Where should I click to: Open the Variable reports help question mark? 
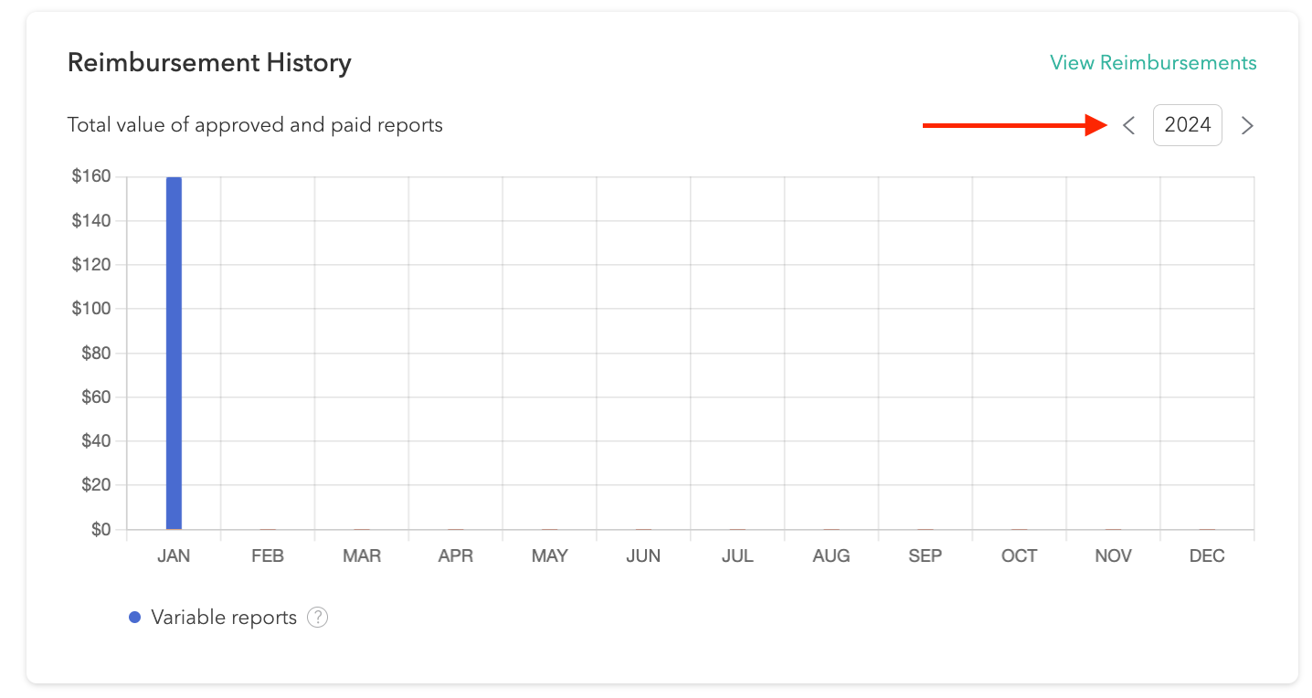(x=317, y=618)
